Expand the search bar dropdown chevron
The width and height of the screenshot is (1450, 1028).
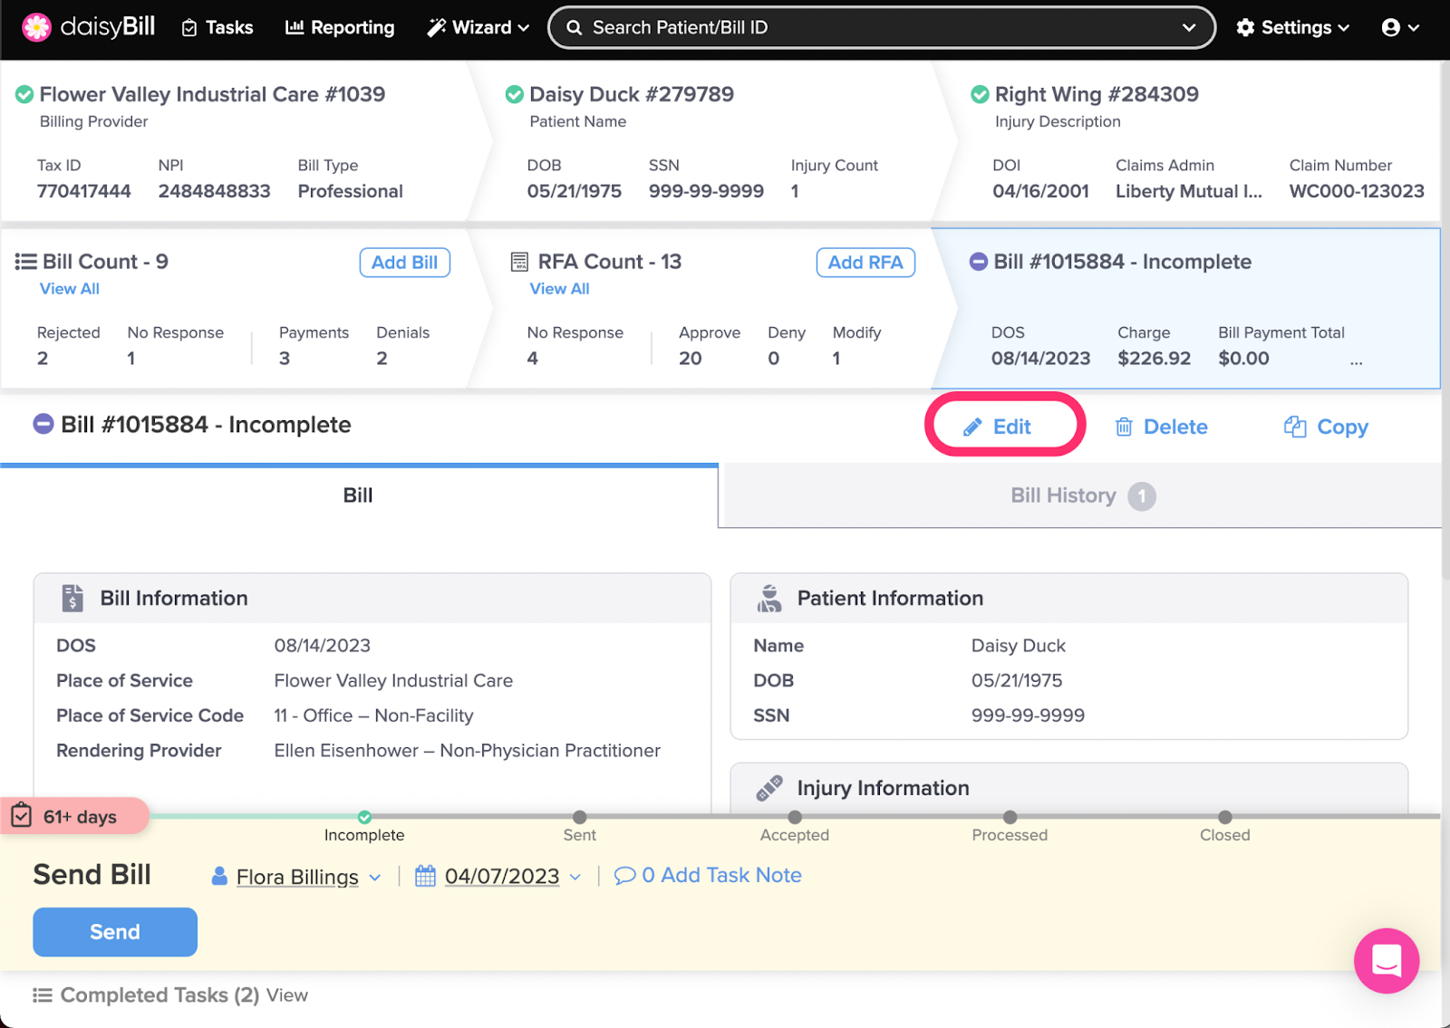point(1189,27)
